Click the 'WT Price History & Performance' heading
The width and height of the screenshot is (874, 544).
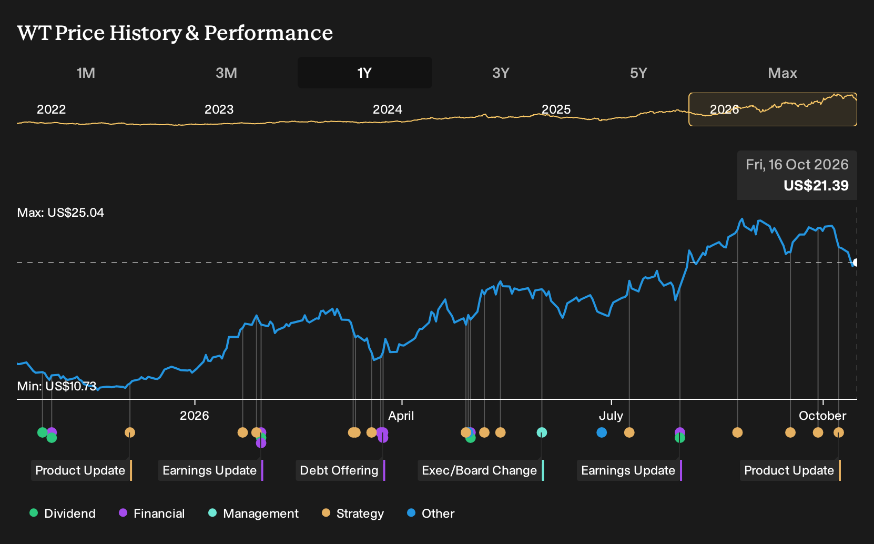coord(175,33)
